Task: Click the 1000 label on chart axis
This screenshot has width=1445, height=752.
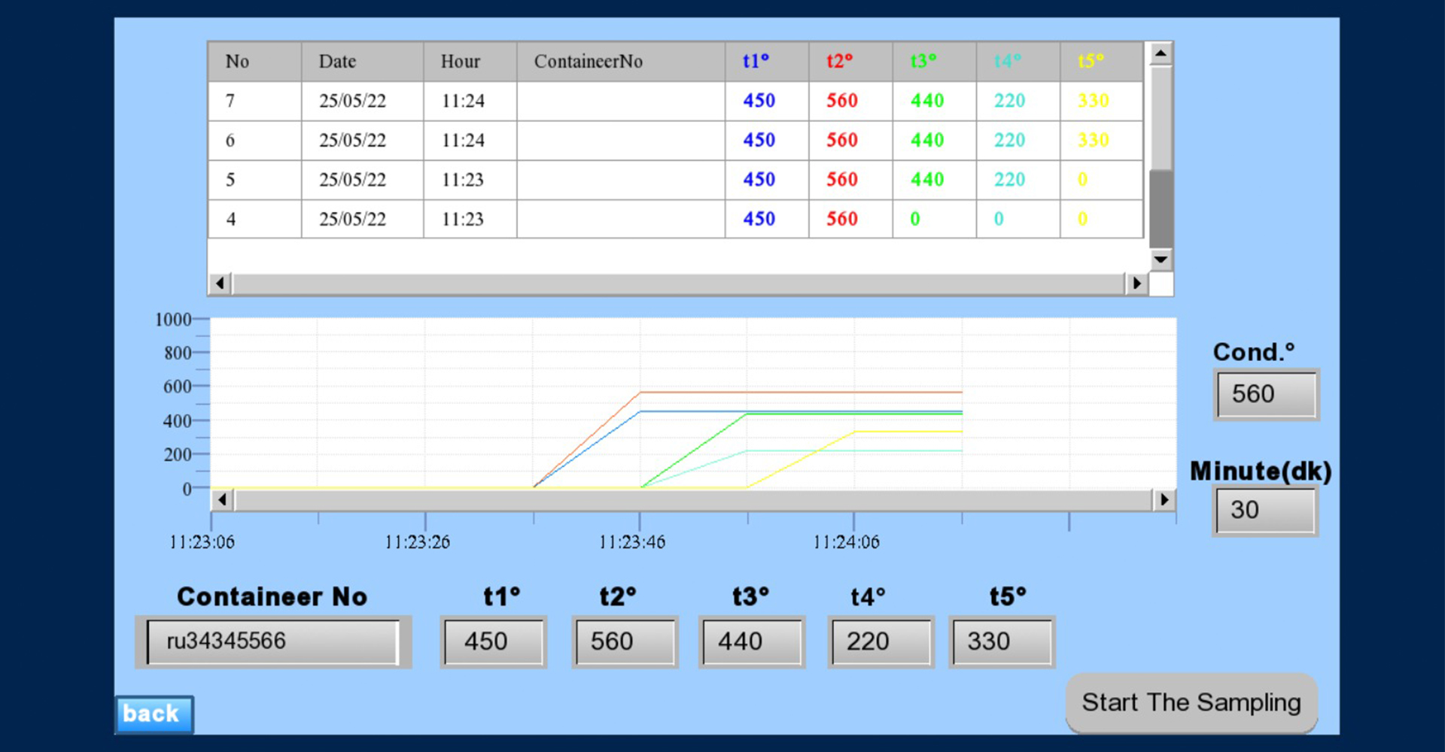Action: [173, 320]
